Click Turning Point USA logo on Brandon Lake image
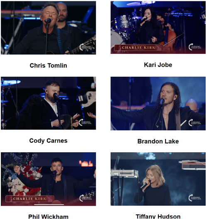207x219 pixels. (x=195, y=123)
